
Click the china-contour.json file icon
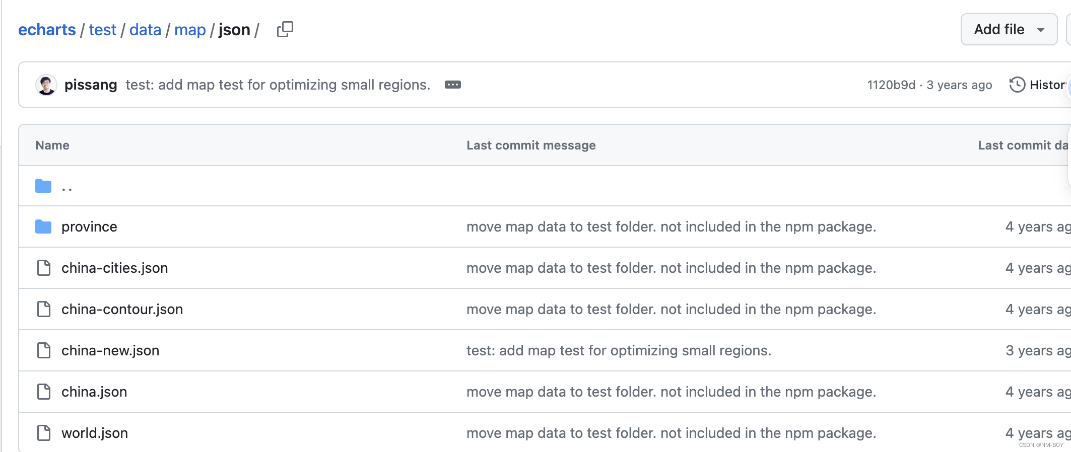point(44,309)
